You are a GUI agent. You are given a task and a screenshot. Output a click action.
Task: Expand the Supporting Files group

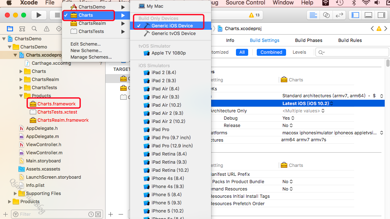coord(15,193)
